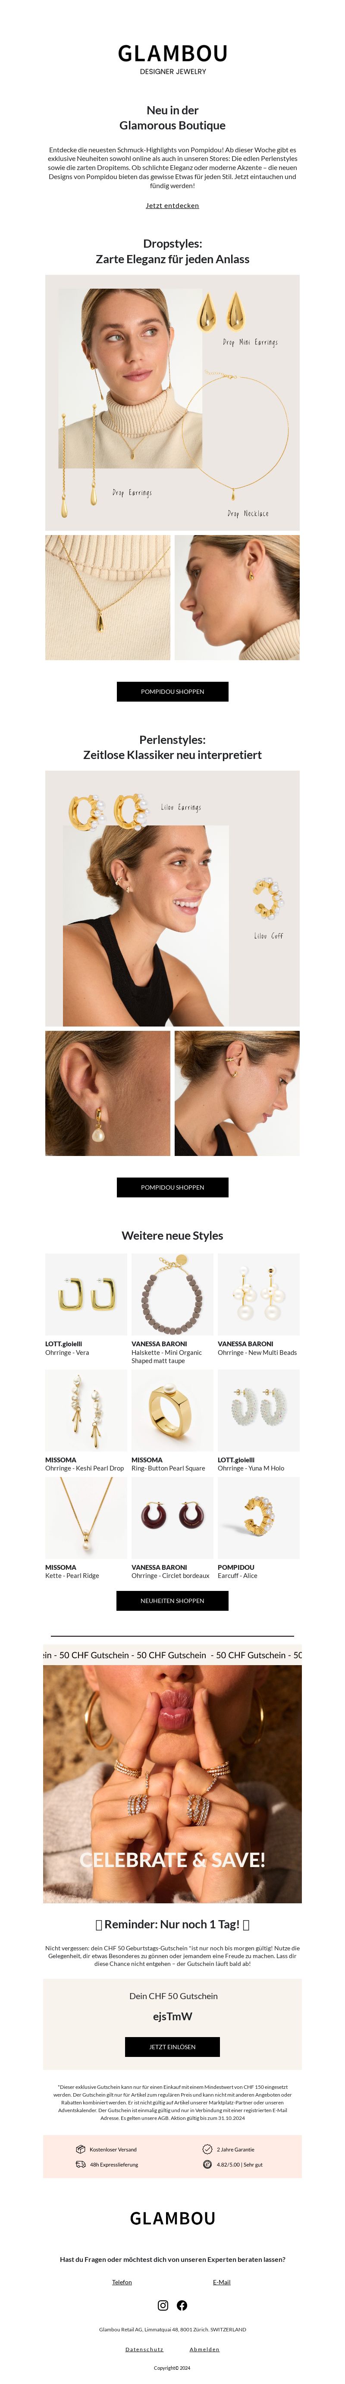Click POMPIDOU SHOPPEN under Perlenstyles
Image resolution: width=345 pixels, height=2384 pixels.
172,1187
